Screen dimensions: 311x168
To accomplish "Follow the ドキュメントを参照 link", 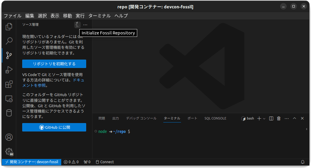I will [53, 83].
